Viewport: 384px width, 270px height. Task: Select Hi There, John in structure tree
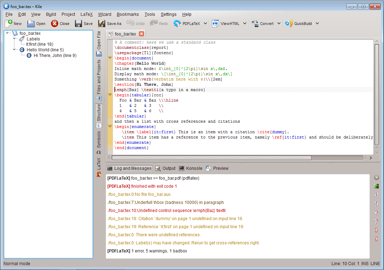tap(55, 56)
